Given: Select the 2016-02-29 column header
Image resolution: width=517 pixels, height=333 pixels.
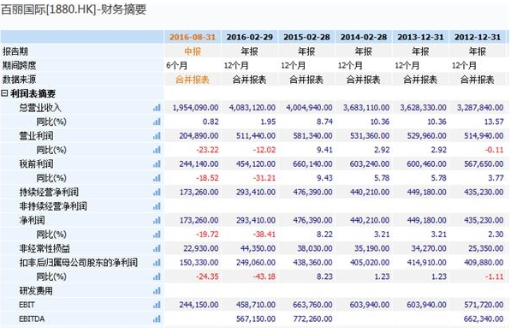Looking at the screenshot, I should click(250, 37).
